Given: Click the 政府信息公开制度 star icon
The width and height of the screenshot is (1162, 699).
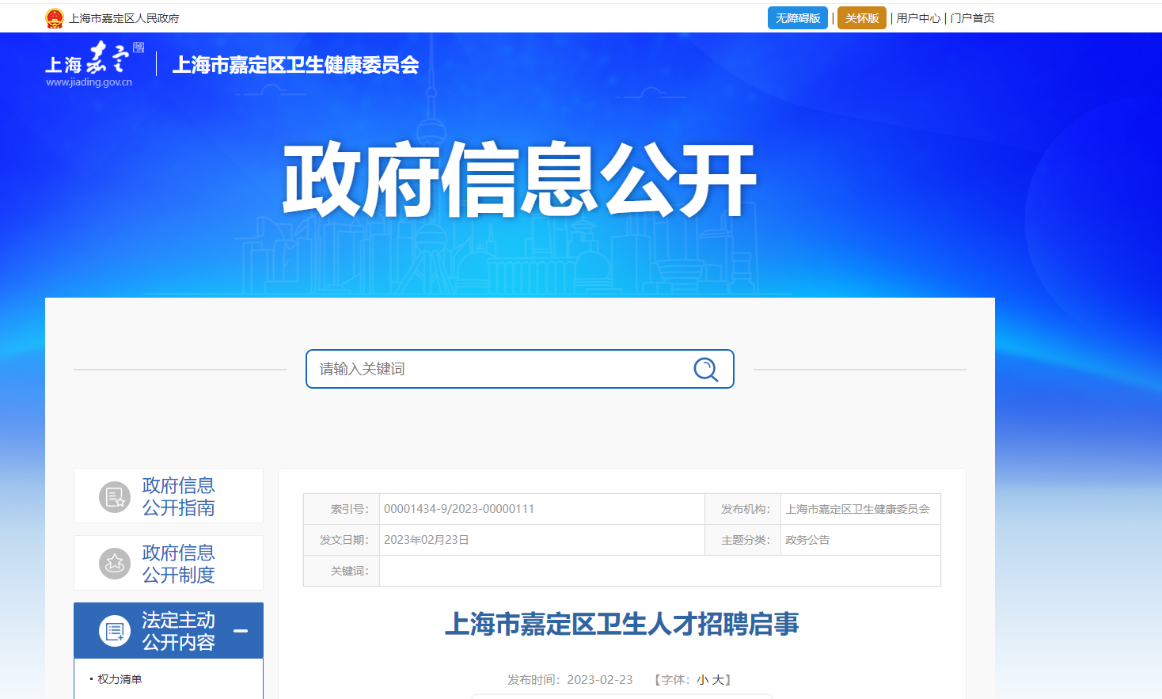Looking at the screenshot, I should [115, 564].
